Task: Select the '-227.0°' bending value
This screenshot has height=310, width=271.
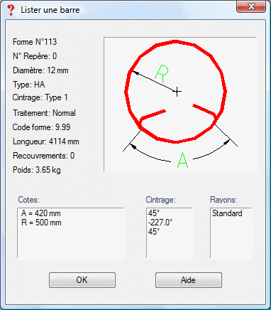Action: click(x=160, y=223)
